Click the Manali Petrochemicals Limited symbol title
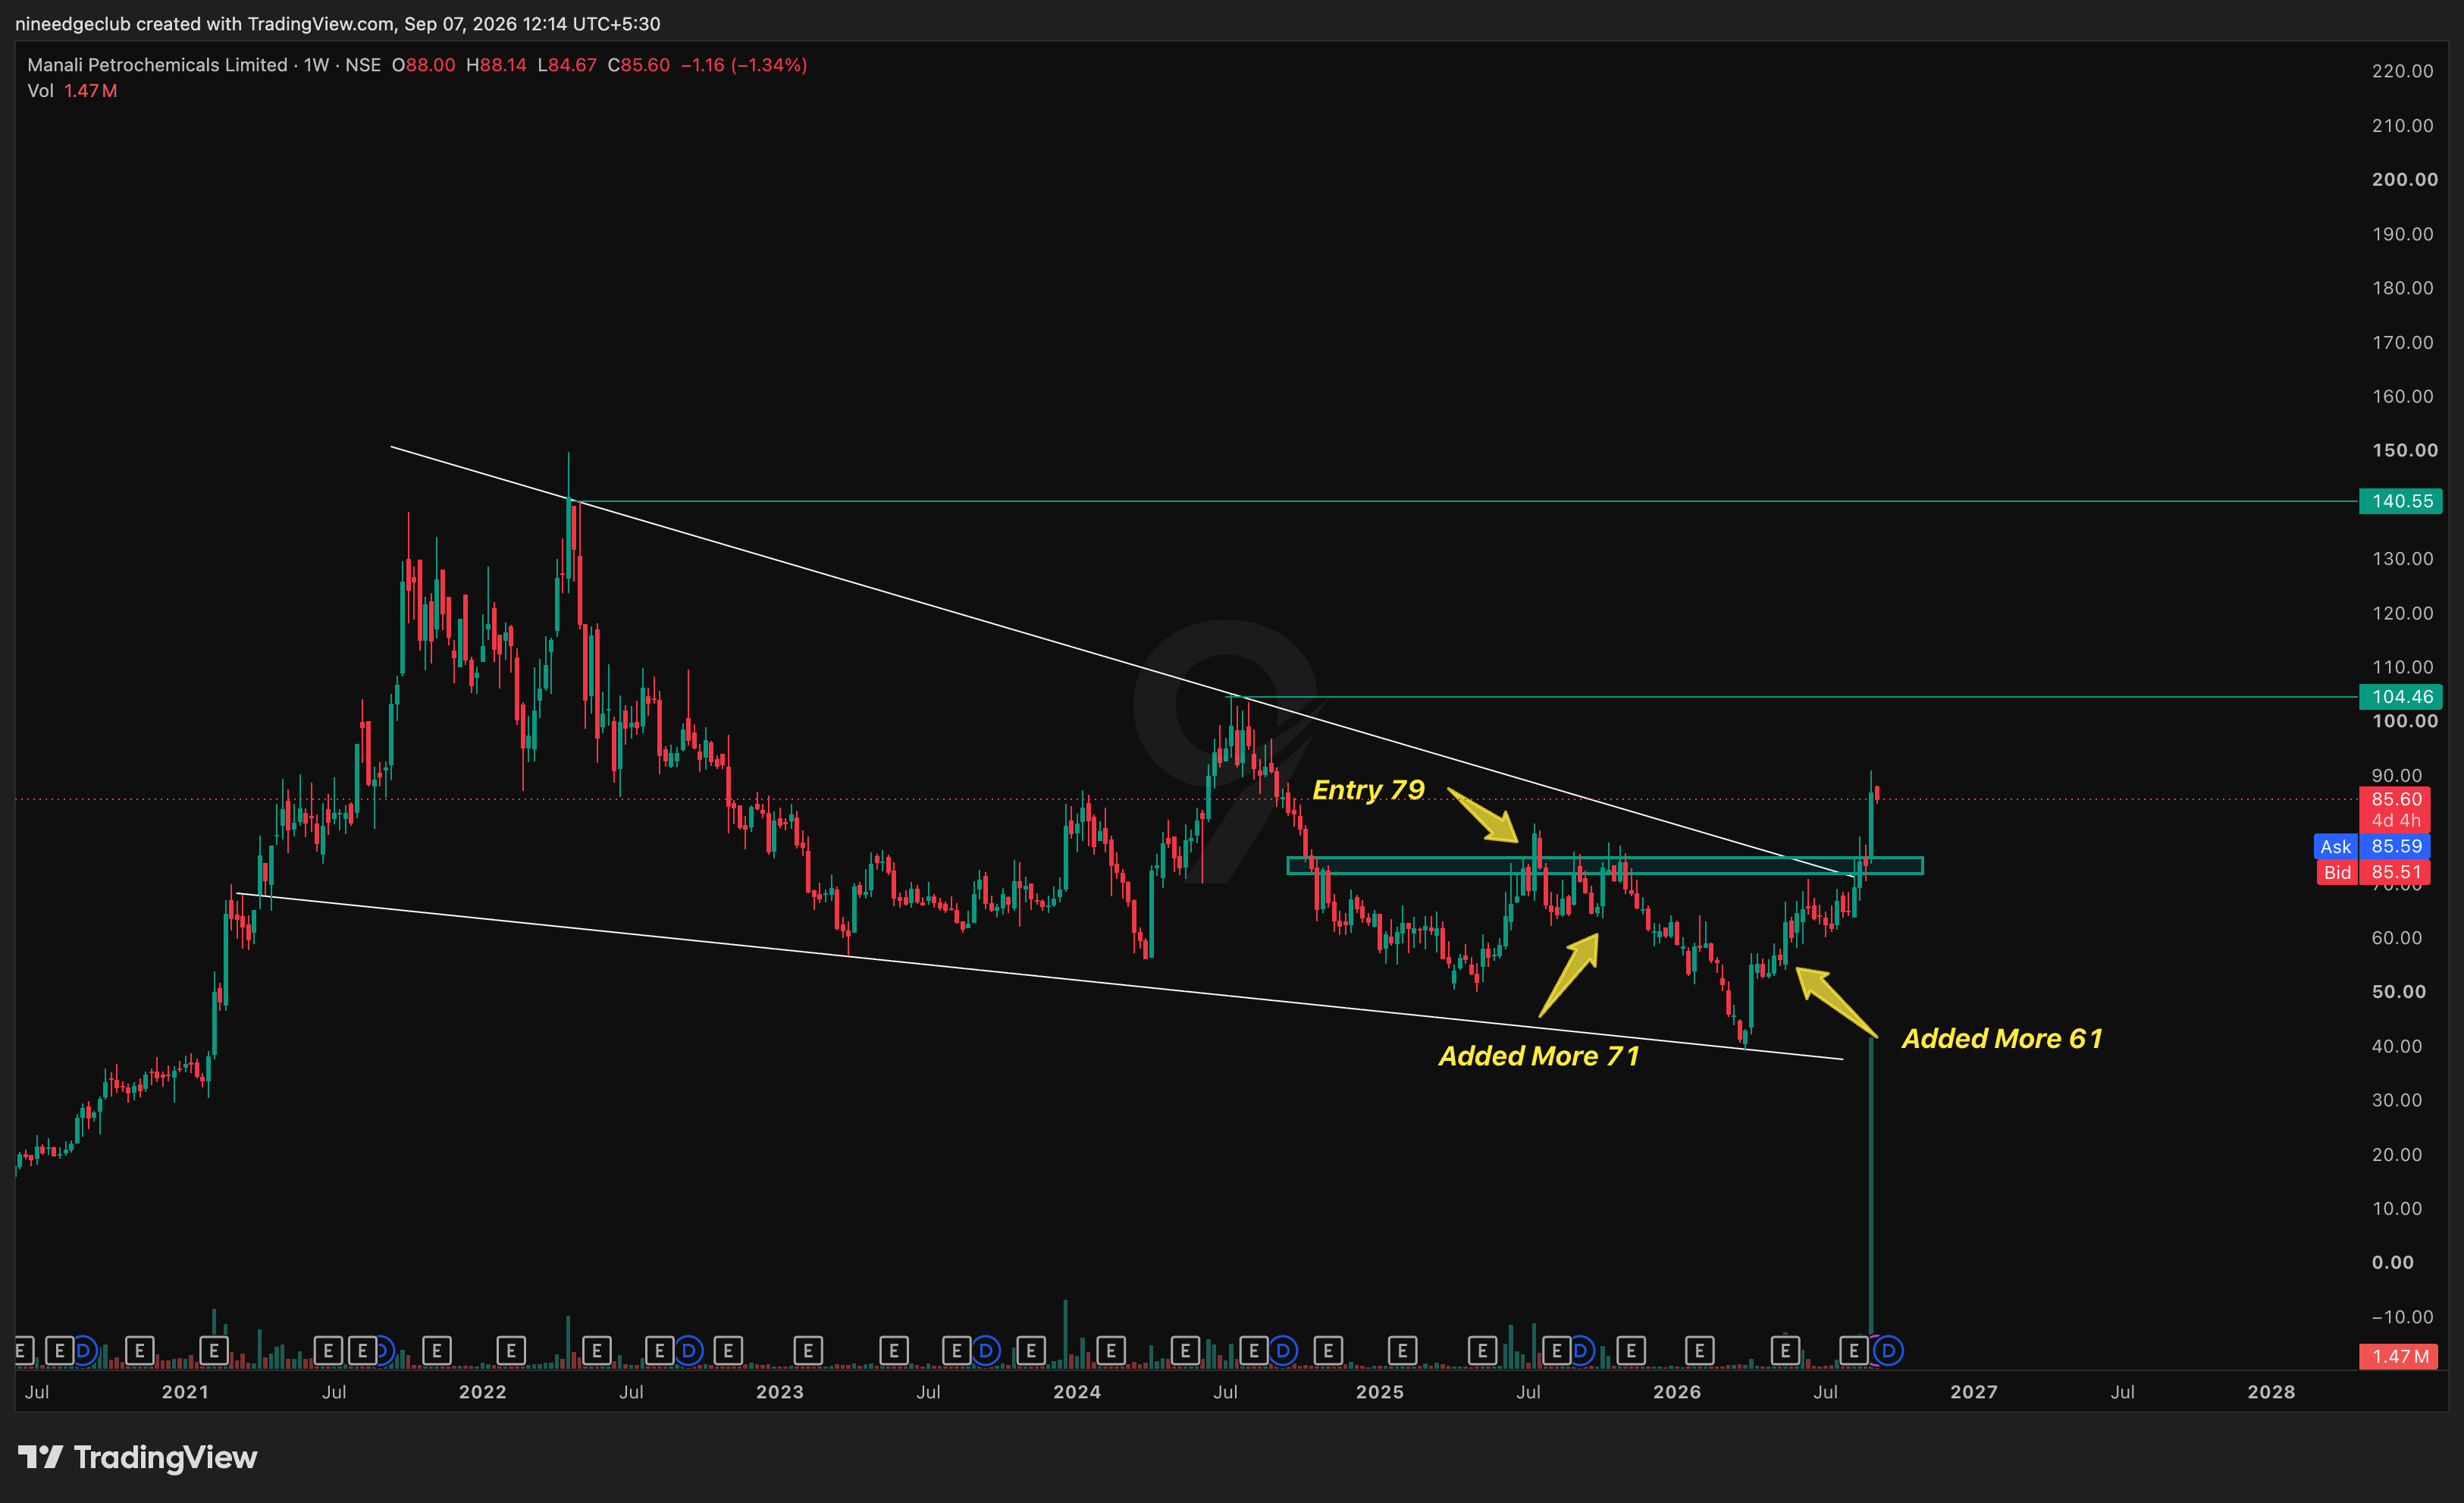The width and height of the screenshot is (2464, 1503). [x=157, y=65]
